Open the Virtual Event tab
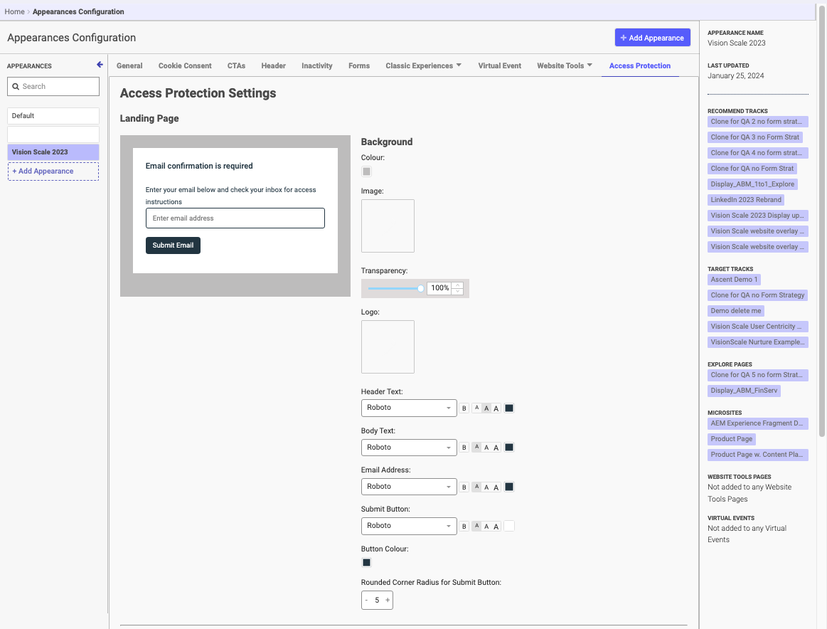The width and height of the screenshot is (827, 629). tap(499, 65)
